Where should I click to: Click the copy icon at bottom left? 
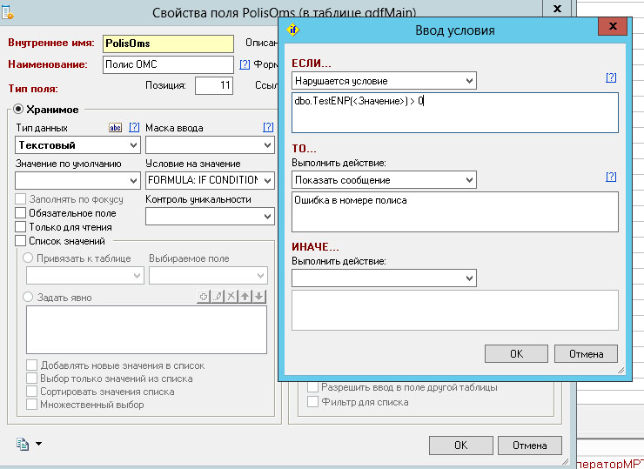tap(23, 444)
